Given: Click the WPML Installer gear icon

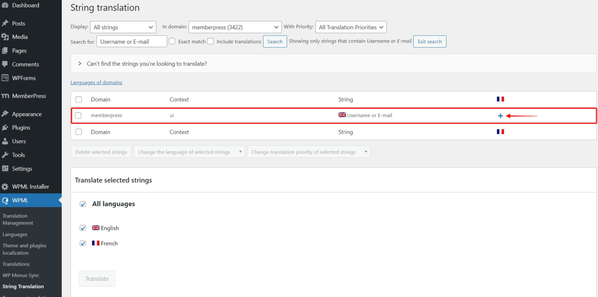Looking at the screenshot, I should tap(5, 186).
